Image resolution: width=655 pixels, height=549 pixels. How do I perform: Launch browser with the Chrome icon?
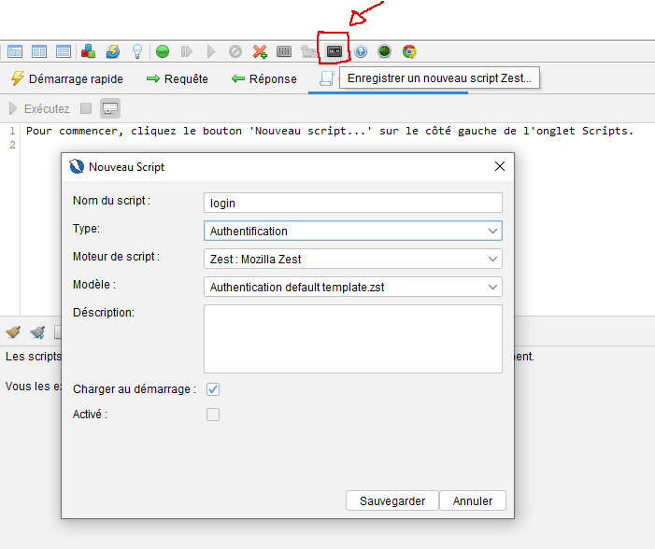click(409, 51)
